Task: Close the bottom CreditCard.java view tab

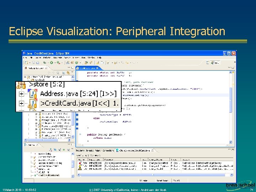Action: (x=152, y=150)
